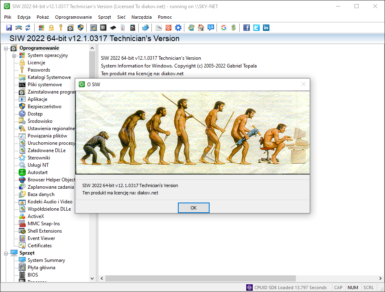Select Event Viewer tree item

(x=41, y=238)
